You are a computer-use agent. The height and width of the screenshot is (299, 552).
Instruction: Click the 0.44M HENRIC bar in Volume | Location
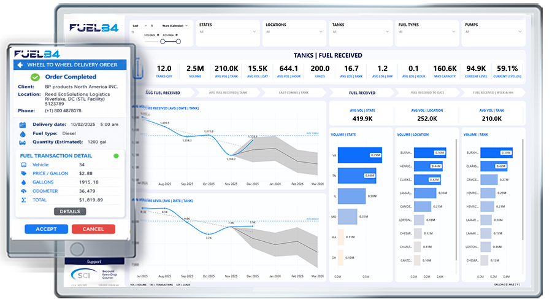click(x=428, y=166)
